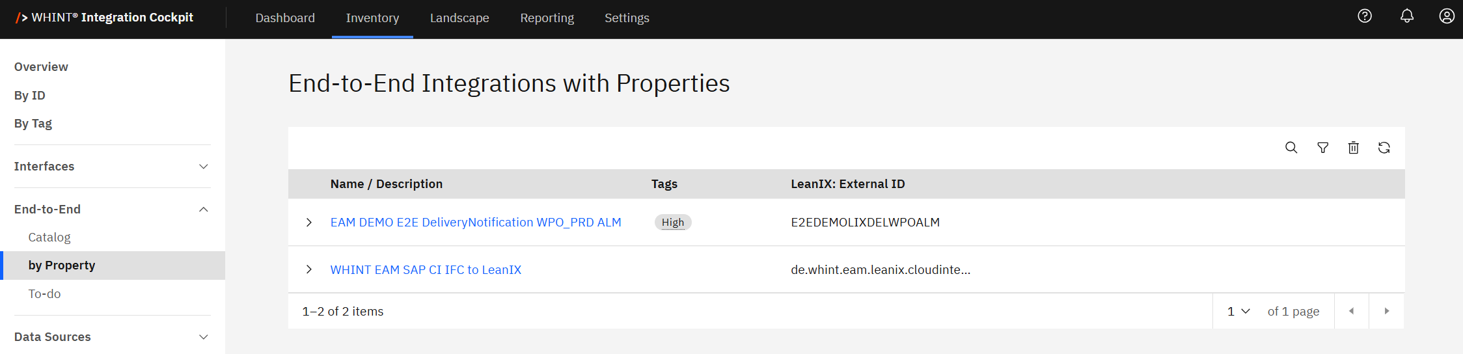This screenshot has height=354, width=1463.
Task: Click the search icon above the table
Action: (1291, 148)
